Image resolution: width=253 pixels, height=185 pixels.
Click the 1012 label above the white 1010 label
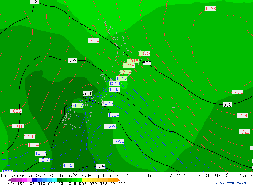coord(40,153)
